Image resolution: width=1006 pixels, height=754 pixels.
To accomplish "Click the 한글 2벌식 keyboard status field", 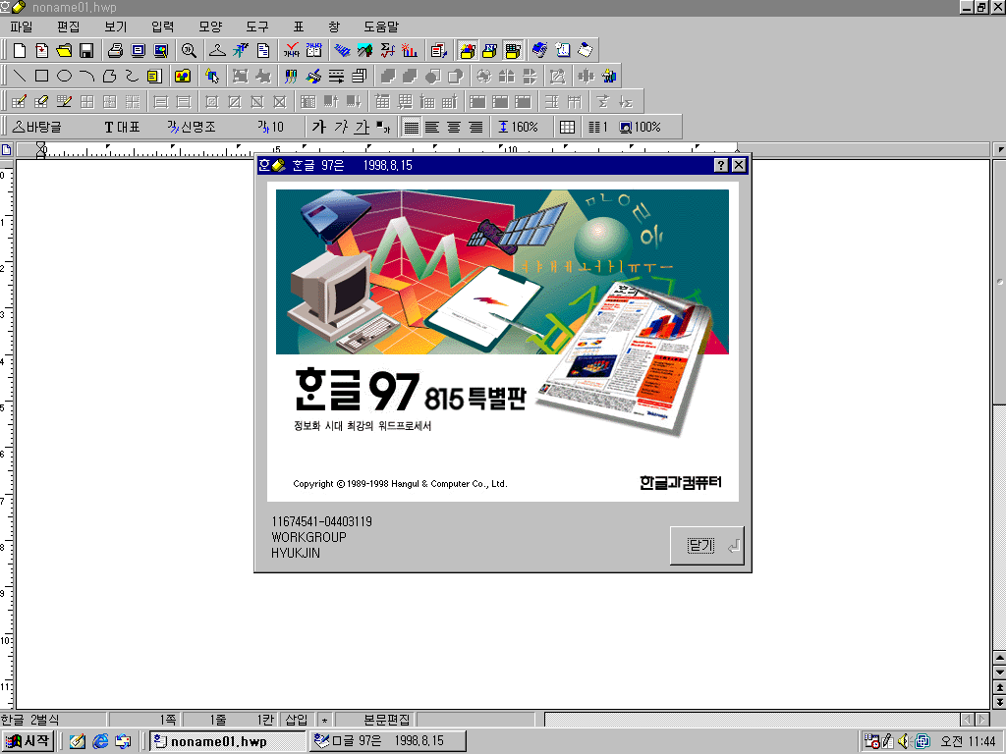I will coord(53,720).
